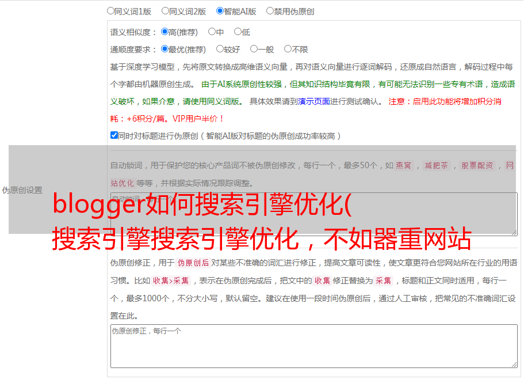Set 通顺度要求 to 不限
524x379 pixels.
click(288, 49)
